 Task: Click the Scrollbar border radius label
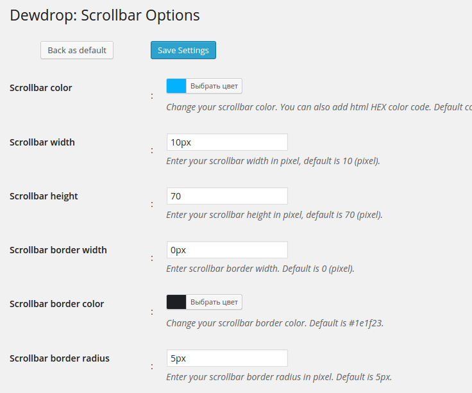point(60,358)
